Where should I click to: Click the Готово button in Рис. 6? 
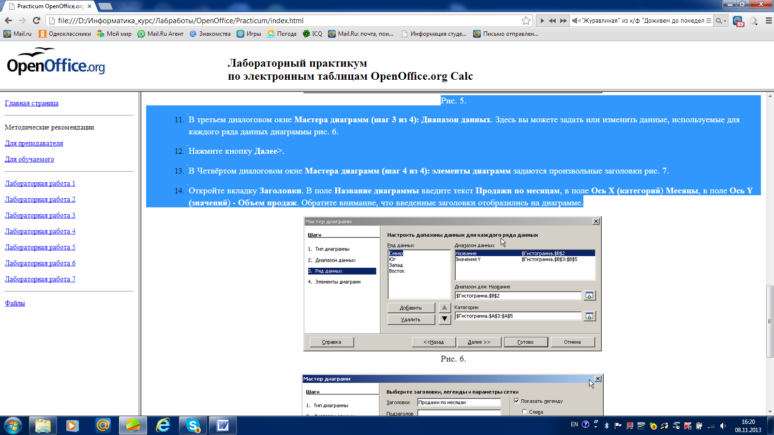(x=525, y=342)
